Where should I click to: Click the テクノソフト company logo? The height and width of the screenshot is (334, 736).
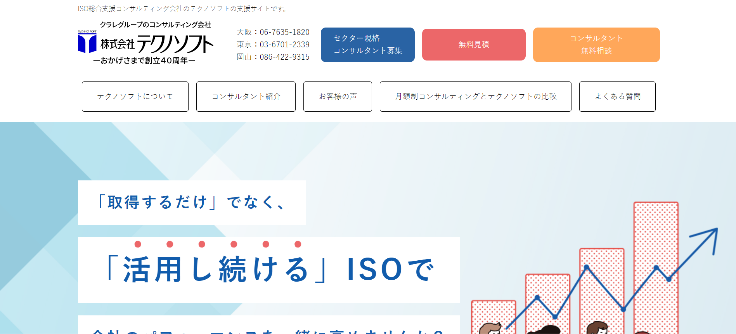tap(145, 43)
